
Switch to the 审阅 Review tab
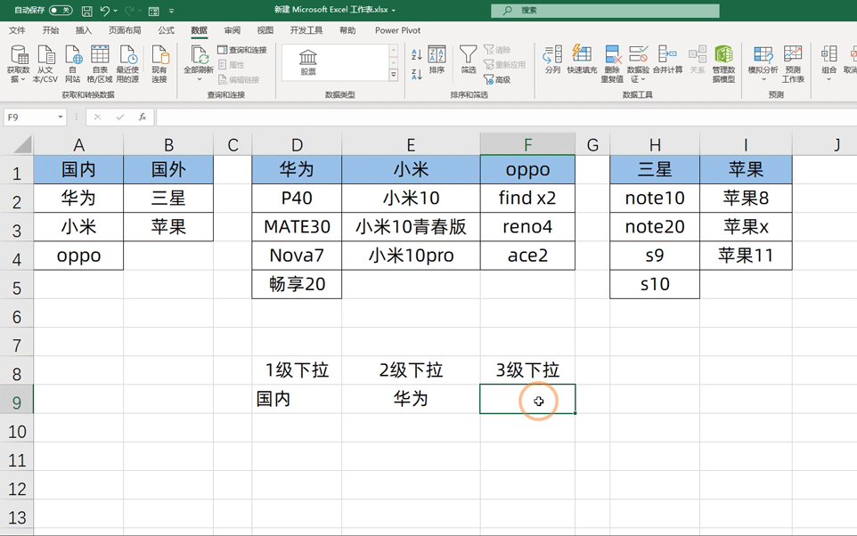[x=233, y=30]
